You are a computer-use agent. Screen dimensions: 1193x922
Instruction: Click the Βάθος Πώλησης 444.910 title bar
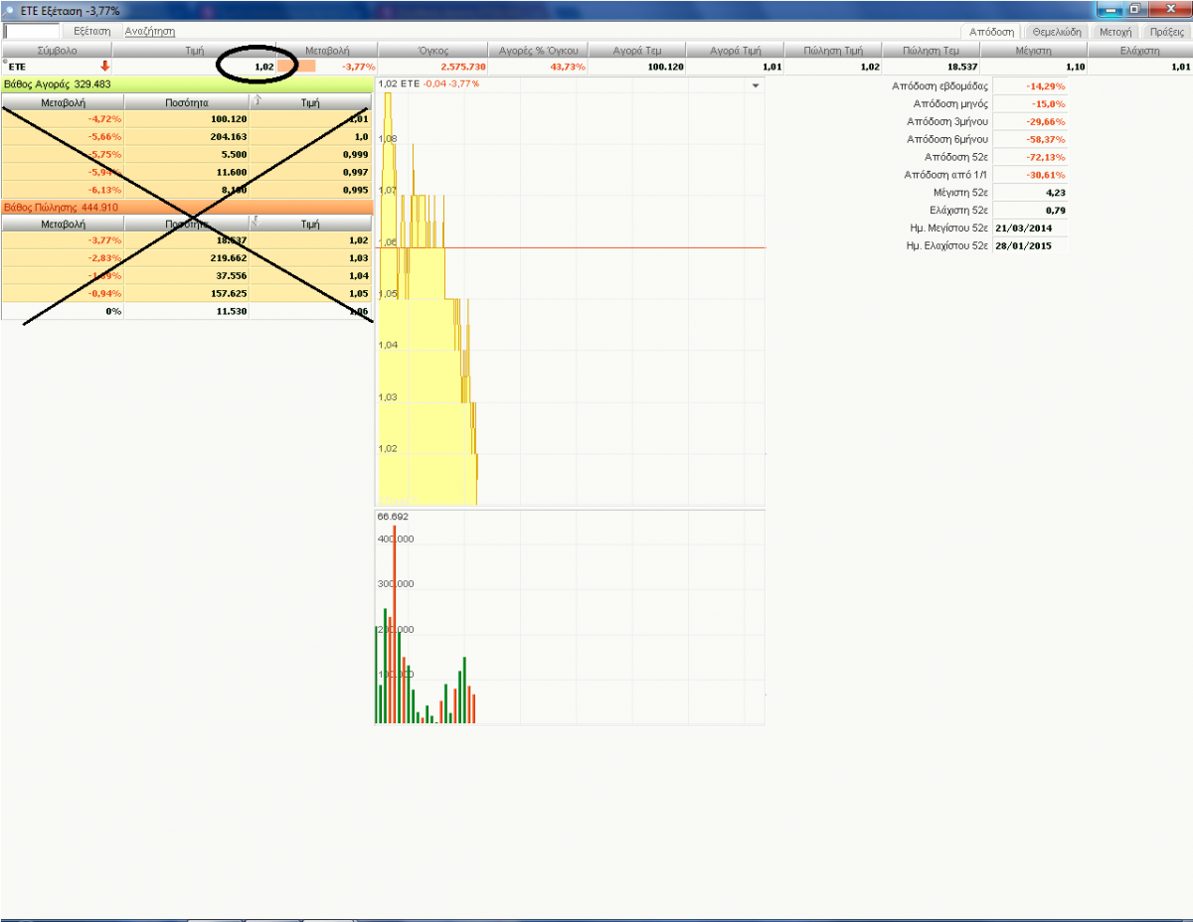187,208
